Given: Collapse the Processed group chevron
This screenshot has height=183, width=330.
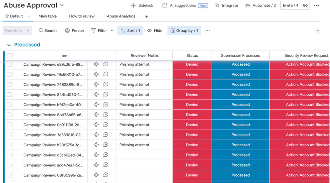Looking at the screenshot, I should (9, 45).
